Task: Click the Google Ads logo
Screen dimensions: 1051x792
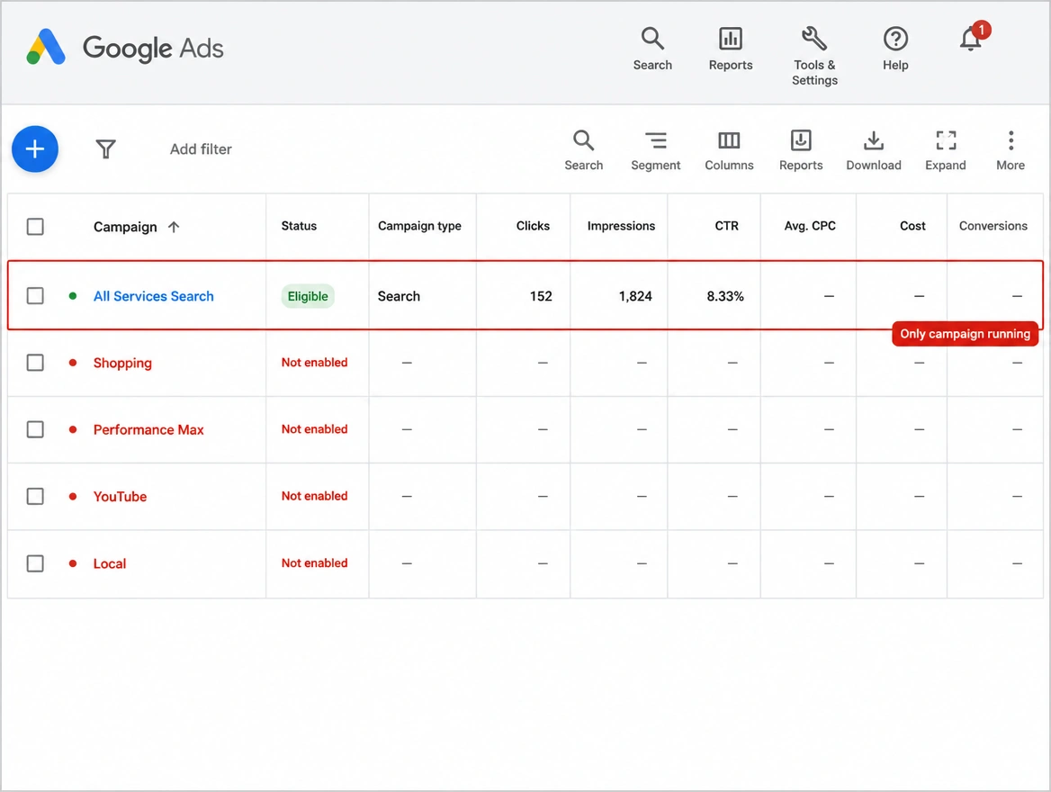Action: pos(125,48)
